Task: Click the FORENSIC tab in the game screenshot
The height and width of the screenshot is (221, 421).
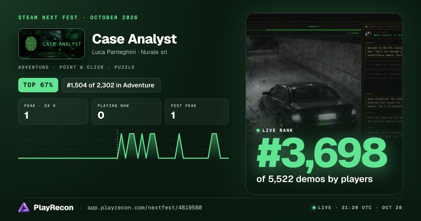Action: coord(314,27)
